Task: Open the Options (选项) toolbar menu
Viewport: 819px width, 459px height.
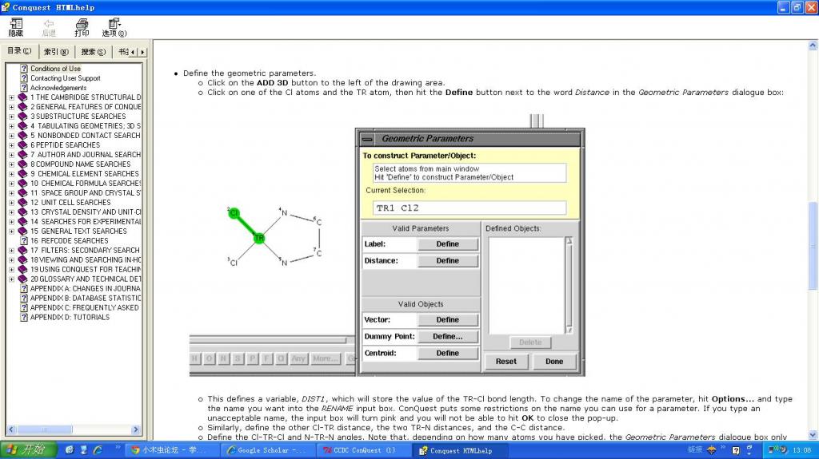Action: [114, 27]
